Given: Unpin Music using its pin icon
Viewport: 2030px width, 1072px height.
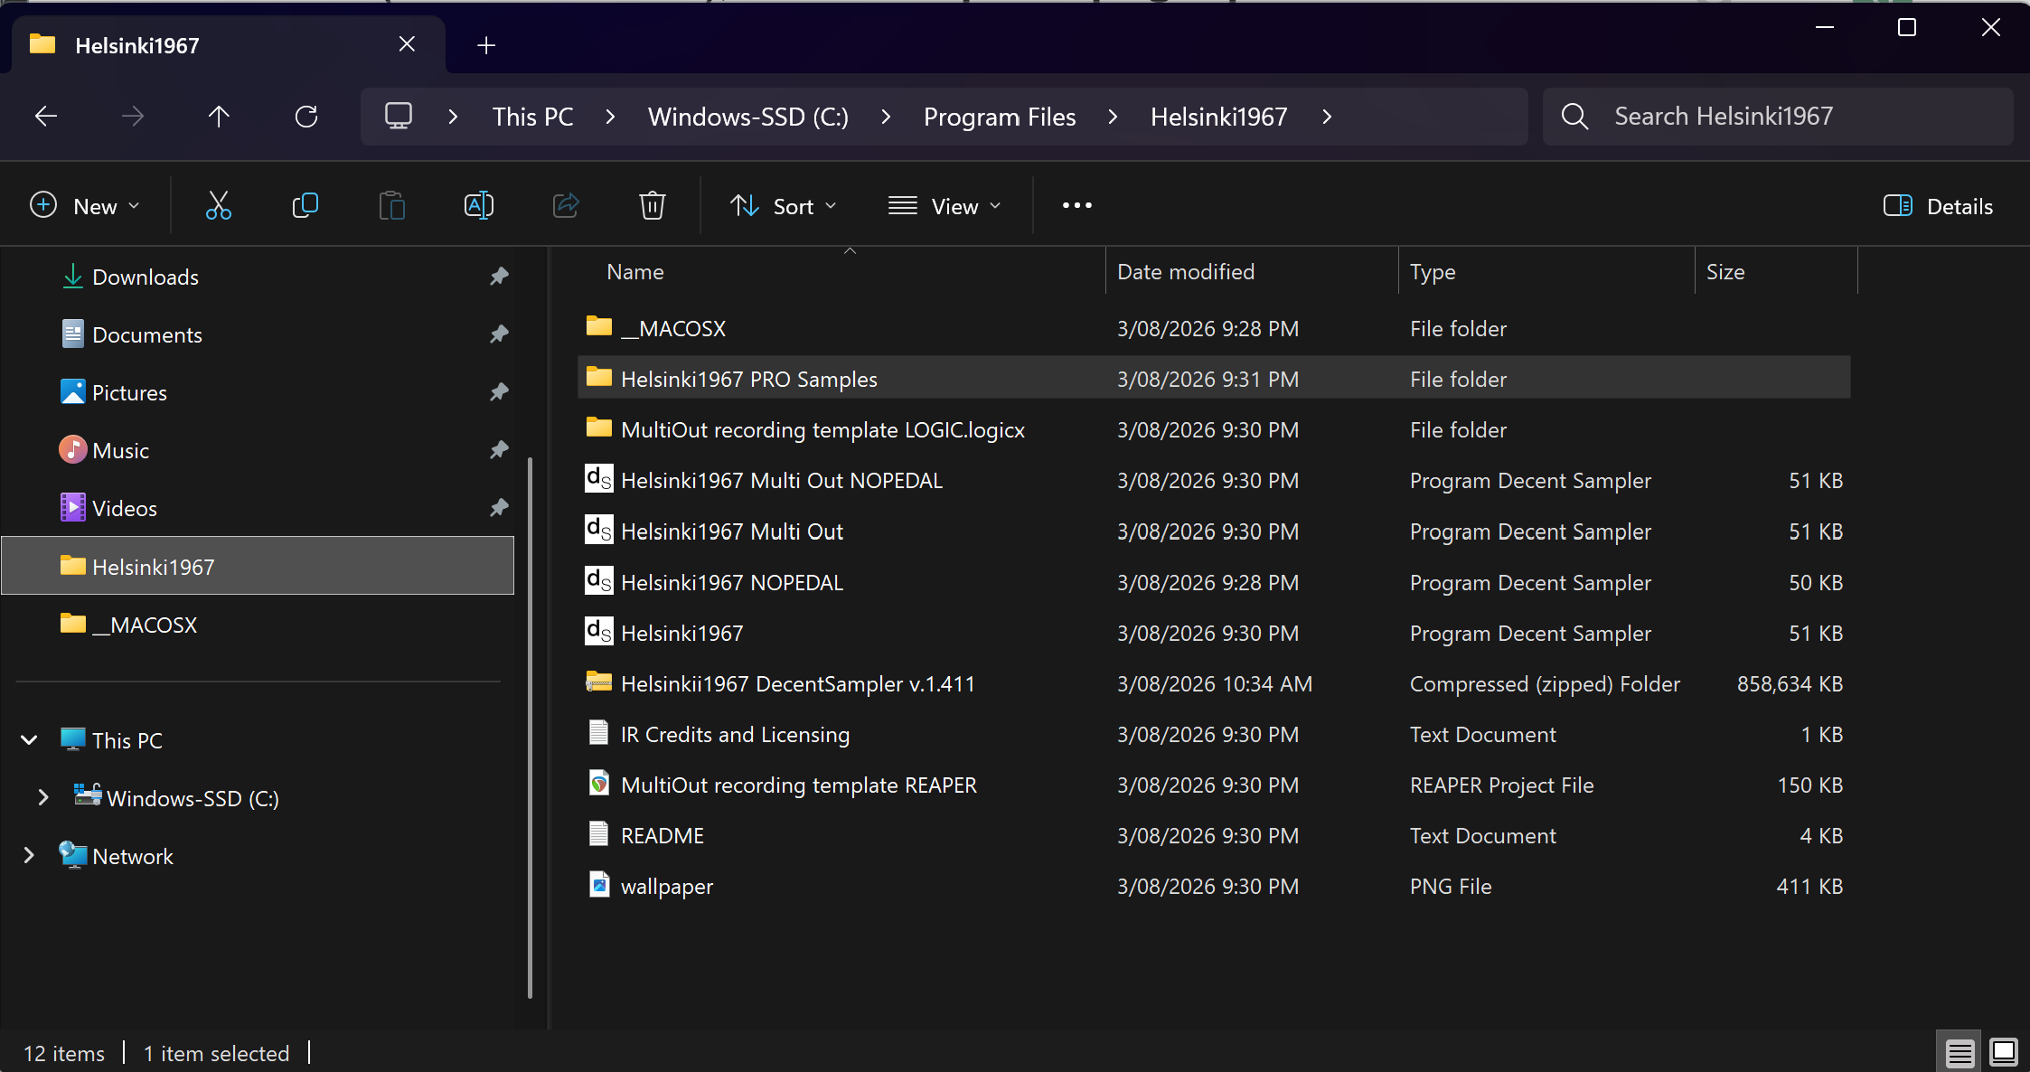Looking at the screenshot, I should pos(499,450).
